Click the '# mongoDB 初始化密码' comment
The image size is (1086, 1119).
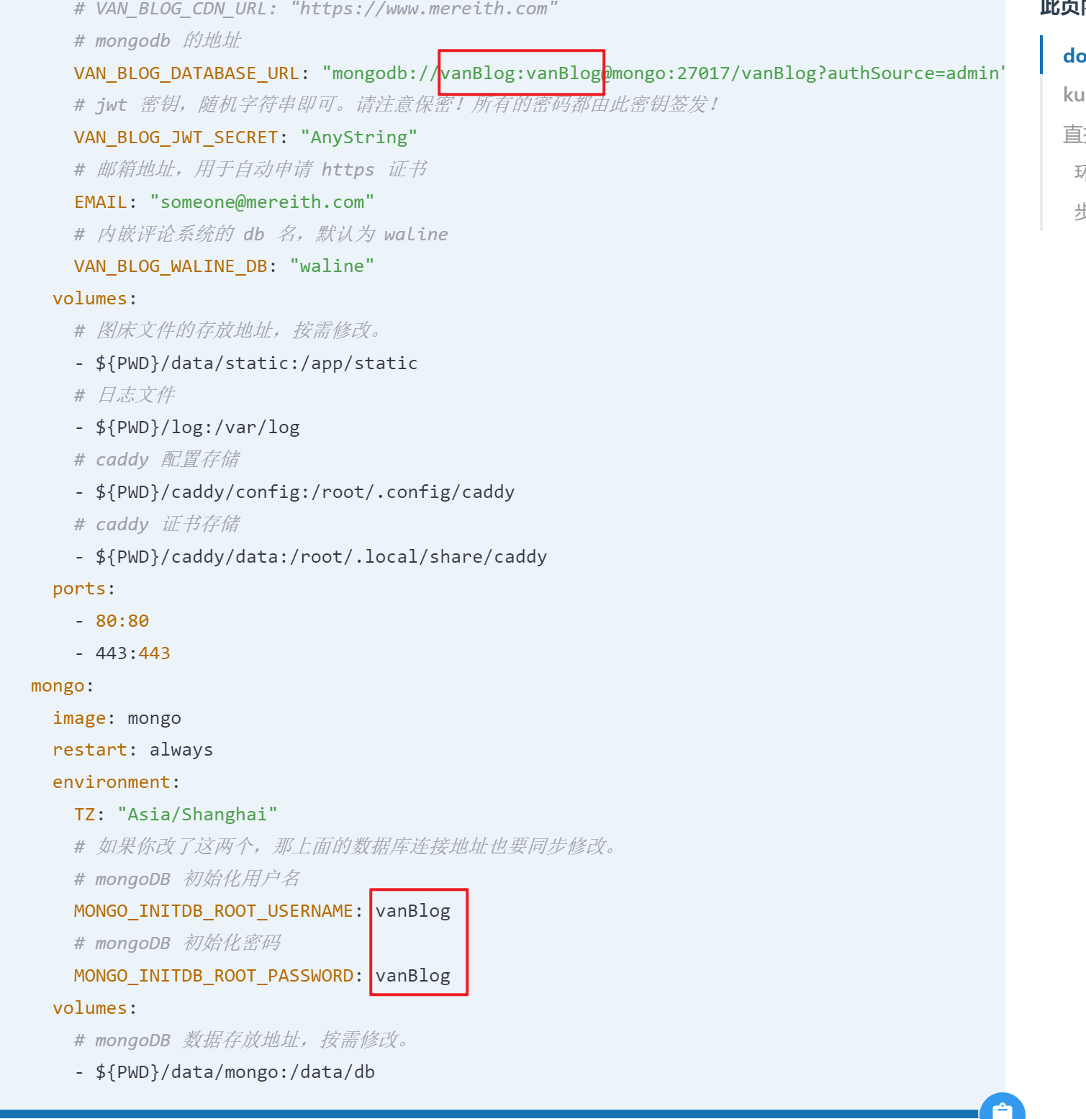click(177, 943)
